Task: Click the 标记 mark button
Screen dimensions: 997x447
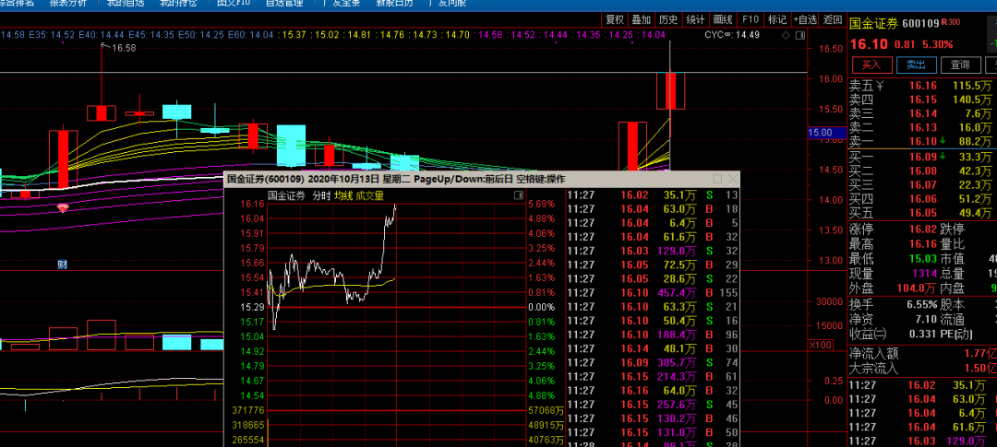Action: click(777, 19)
